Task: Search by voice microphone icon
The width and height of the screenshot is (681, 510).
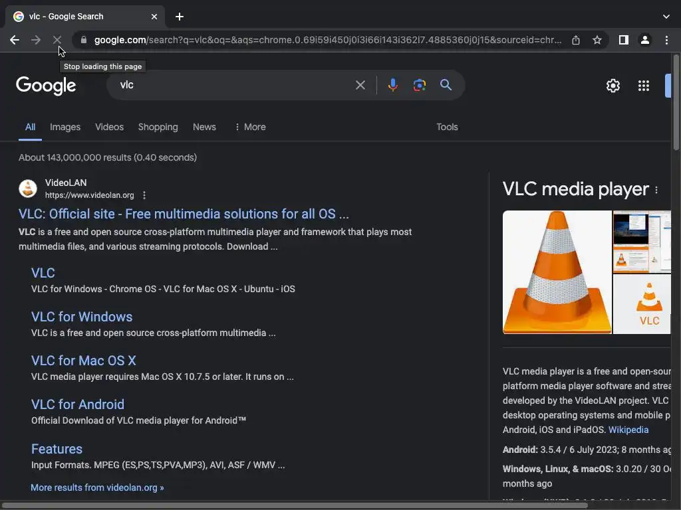Action: pyautogui.click(x=392, y=85)
